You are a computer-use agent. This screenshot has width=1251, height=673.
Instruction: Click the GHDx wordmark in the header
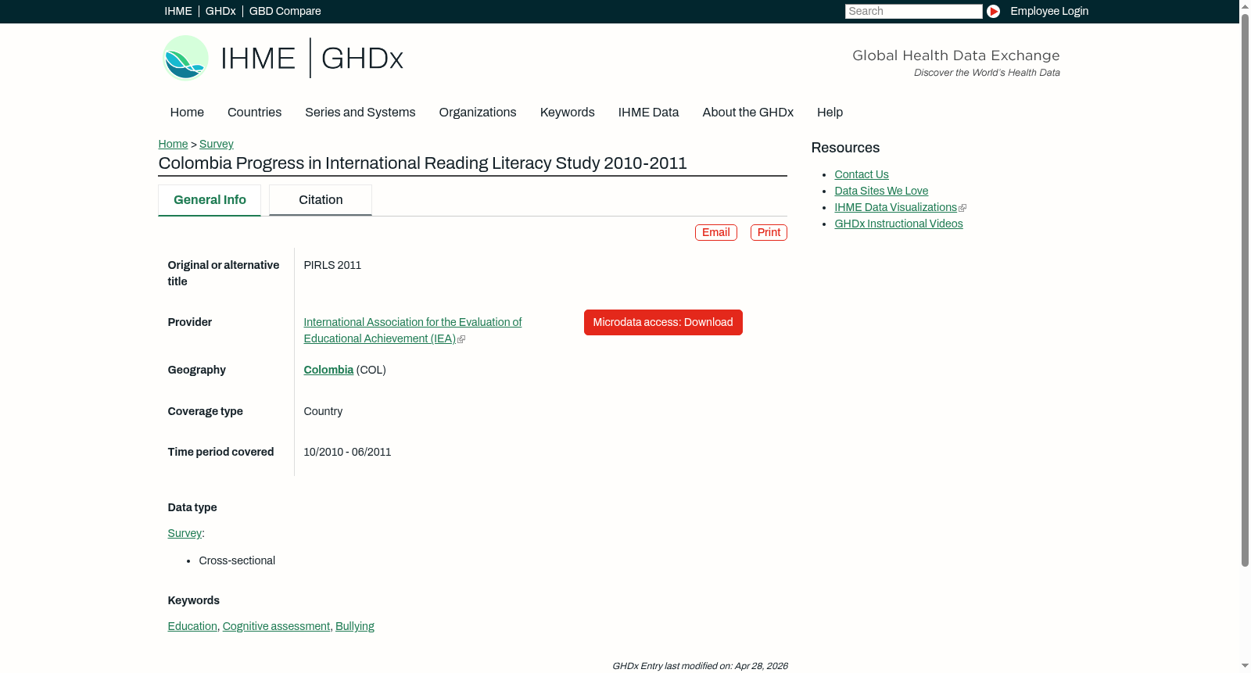[362, 59]
